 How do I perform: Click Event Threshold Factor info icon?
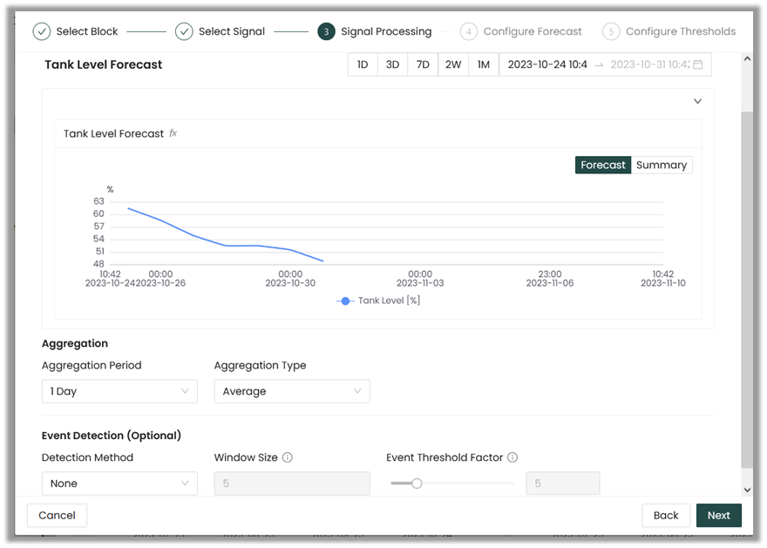coord(512,457)
